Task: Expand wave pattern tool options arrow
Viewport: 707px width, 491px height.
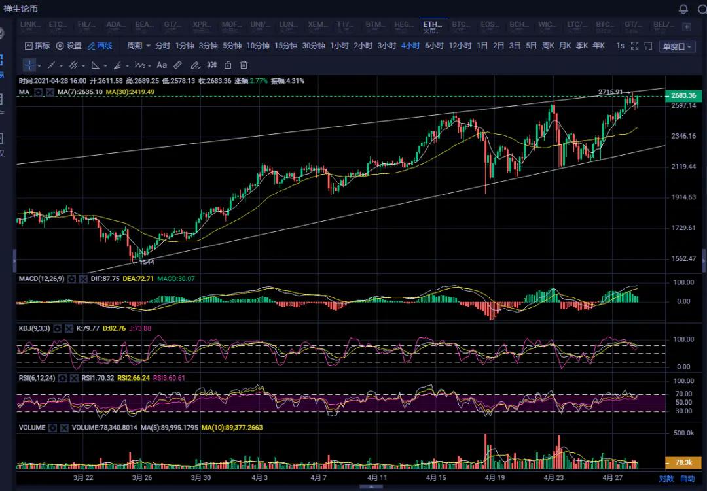Action: click(149, 66)
